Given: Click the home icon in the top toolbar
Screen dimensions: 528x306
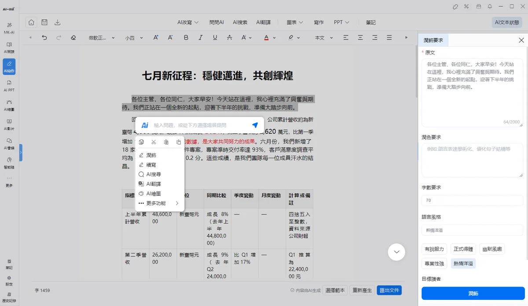Looking at the screenshot, I should click(x=31, y=22).
